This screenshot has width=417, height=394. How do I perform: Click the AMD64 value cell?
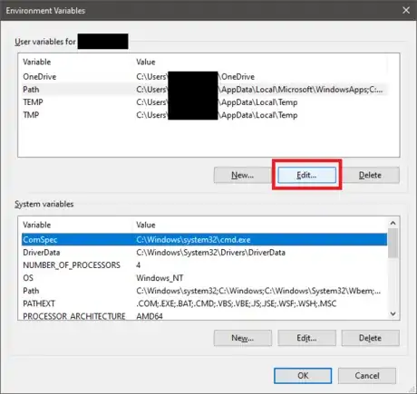150,316
